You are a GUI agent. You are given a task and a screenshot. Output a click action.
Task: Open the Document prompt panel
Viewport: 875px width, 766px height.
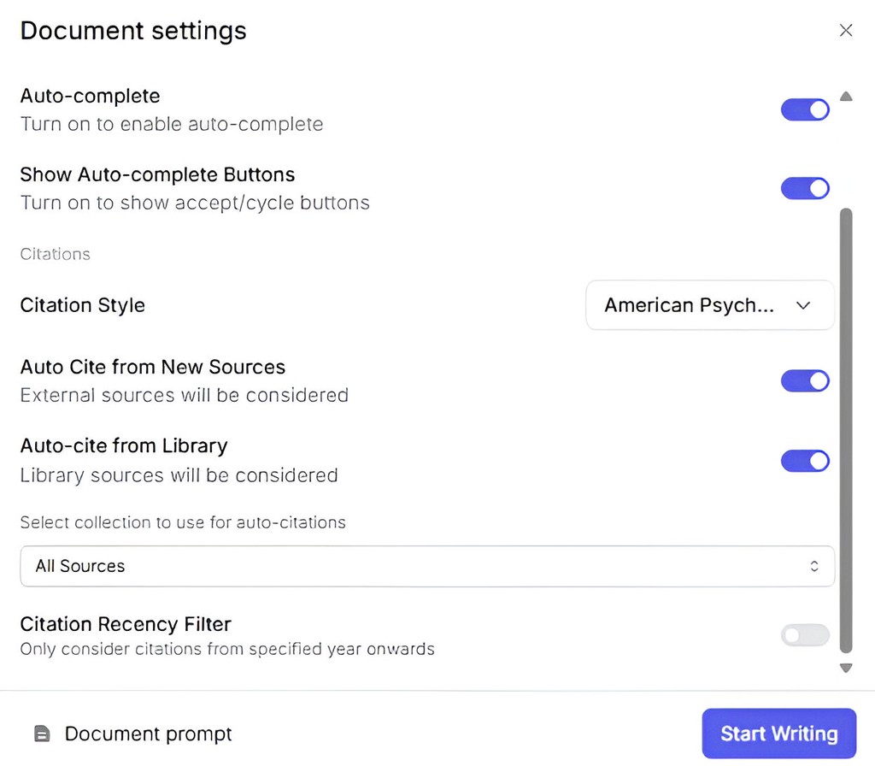click(x=147, y=734)
